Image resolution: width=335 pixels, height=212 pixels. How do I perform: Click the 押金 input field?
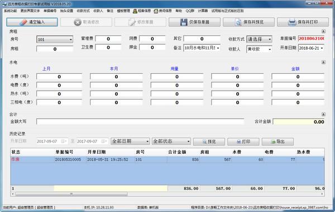(x=152, y=48)
